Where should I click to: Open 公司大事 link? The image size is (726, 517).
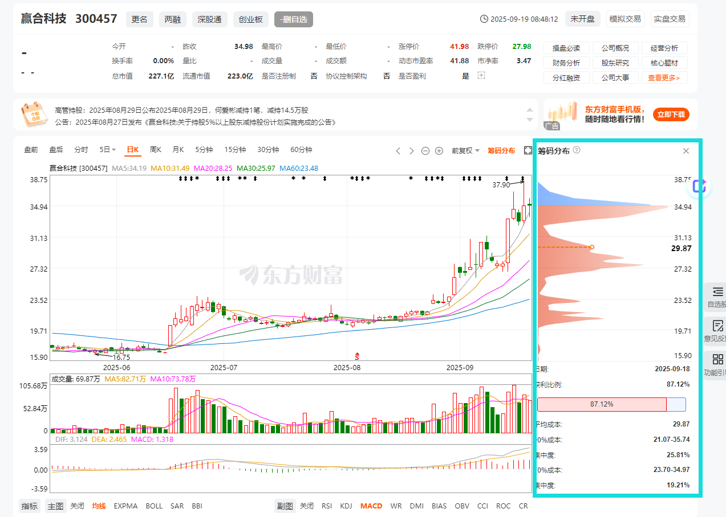(x=615, y=77)
